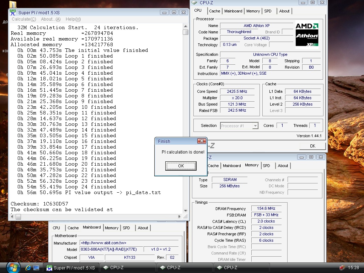Click the taskbar clock 15:28
This screenshot has height=273, width=364.
pos(353,268)
